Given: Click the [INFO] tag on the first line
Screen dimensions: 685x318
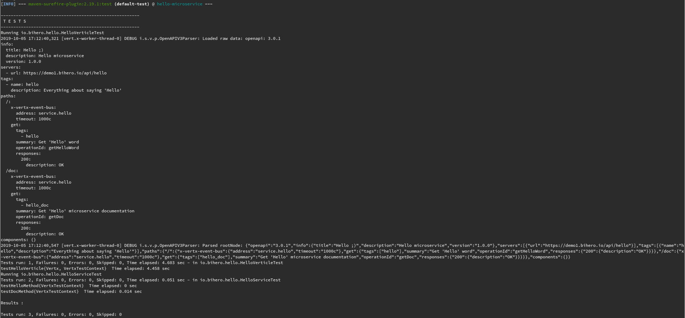Looking at the screenshot, I should [x=8, y=4].
